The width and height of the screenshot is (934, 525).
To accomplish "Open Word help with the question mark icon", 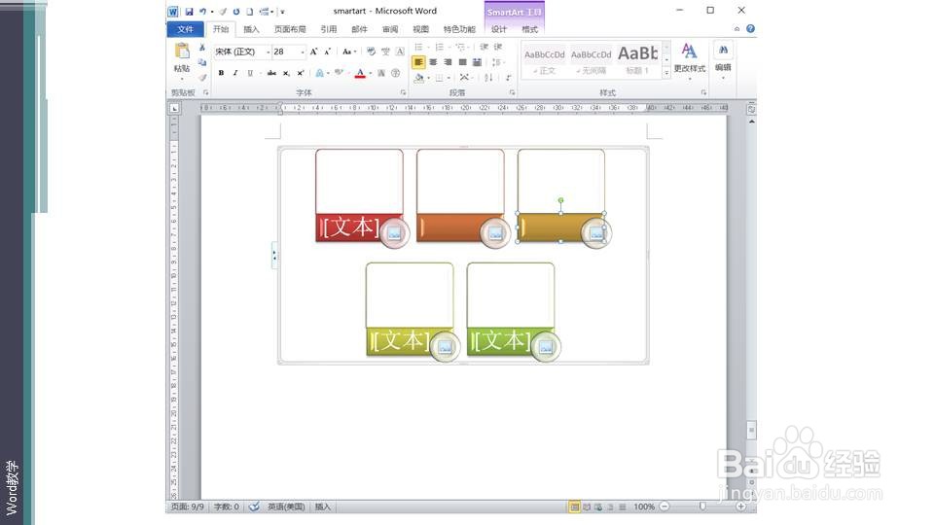I will 750,28.
